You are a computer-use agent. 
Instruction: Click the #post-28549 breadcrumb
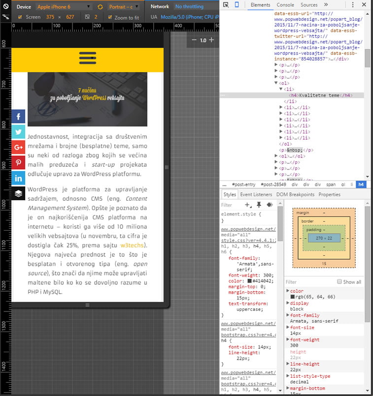point(273,184)
